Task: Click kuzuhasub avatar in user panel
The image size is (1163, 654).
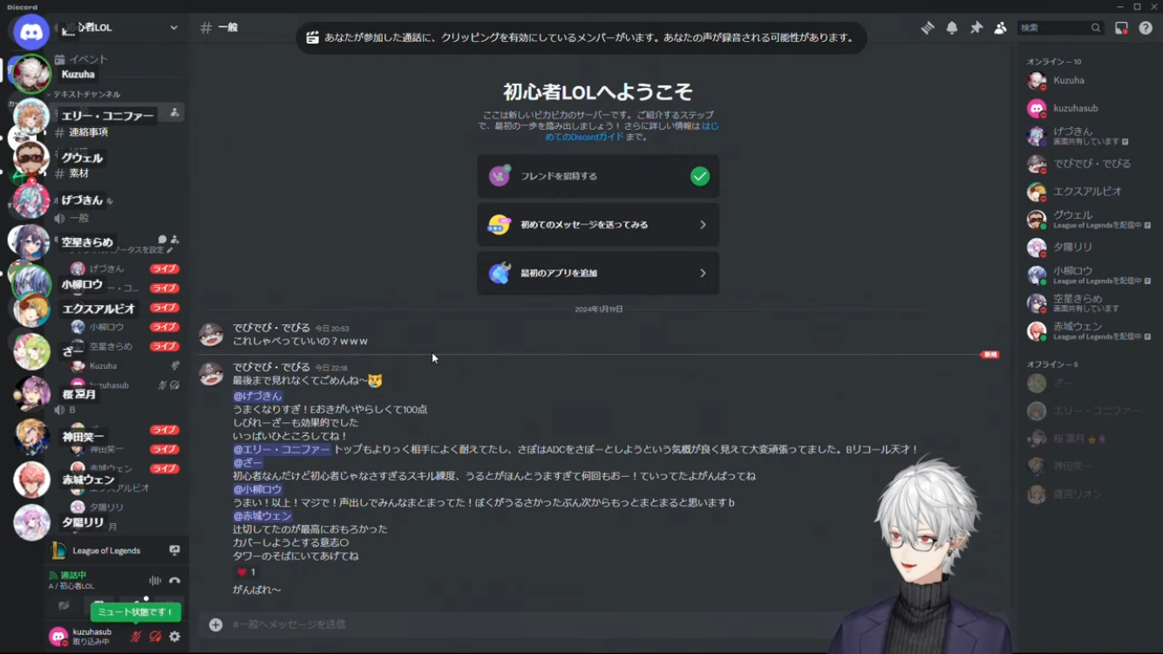Action: tap(58, 637)
